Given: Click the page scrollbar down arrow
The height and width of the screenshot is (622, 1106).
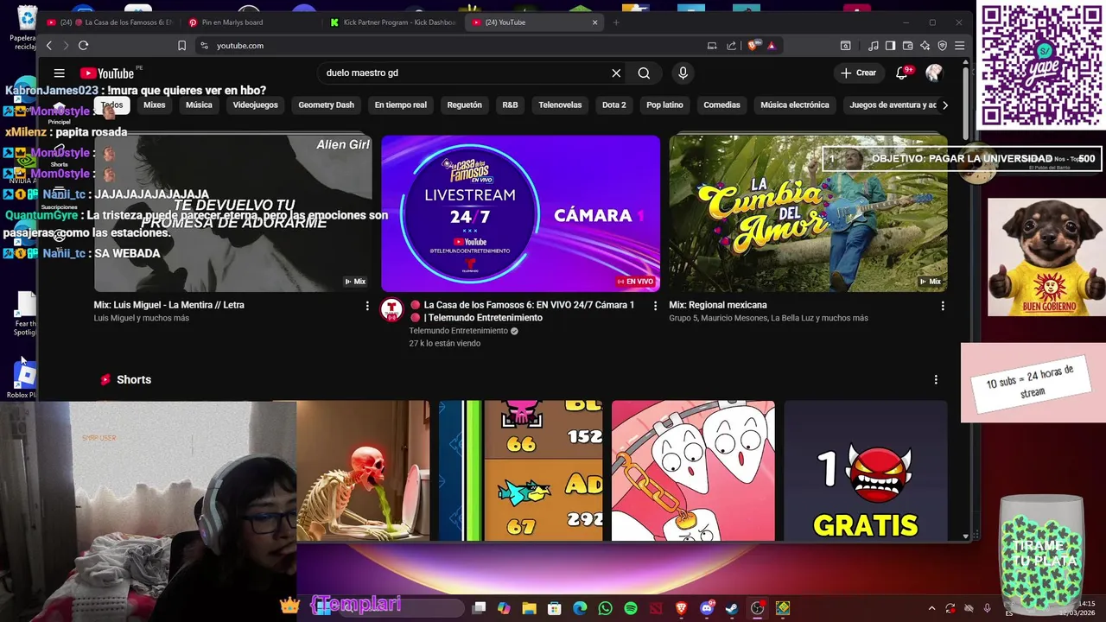Looking at the screenshot, I should 966,536.
